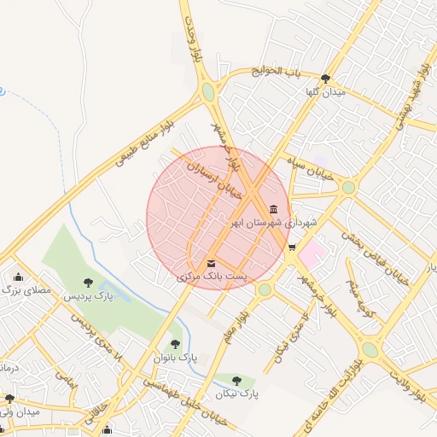Click the باب الحوایج street label
Viewport: 437px width, 437px height.
[276, 72]
